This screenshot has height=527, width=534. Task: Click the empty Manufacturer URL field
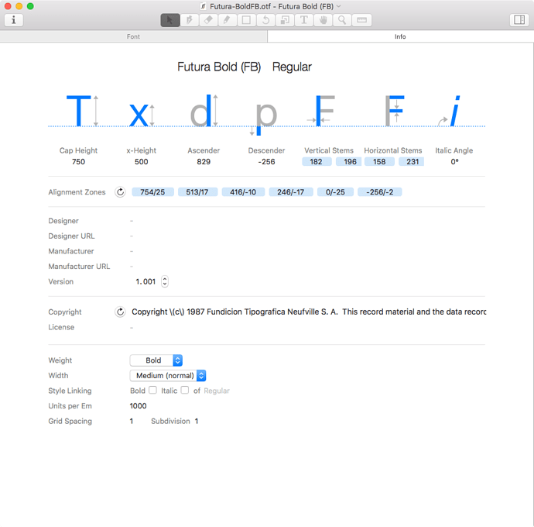tap(132, 267)
